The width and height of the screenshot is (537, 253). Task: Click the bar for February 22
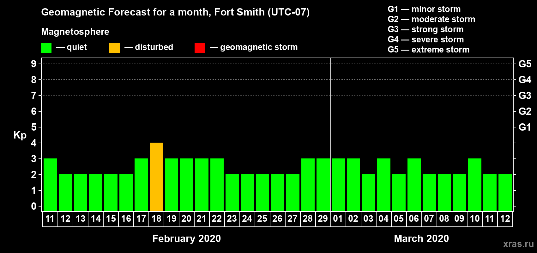(x=217, y=185)
